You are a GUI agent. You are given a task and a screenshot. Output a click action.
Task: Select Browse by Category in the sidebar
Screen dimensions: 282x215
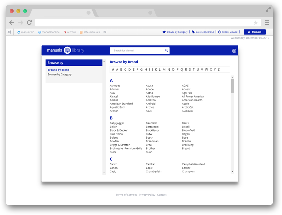click(59, 74)
